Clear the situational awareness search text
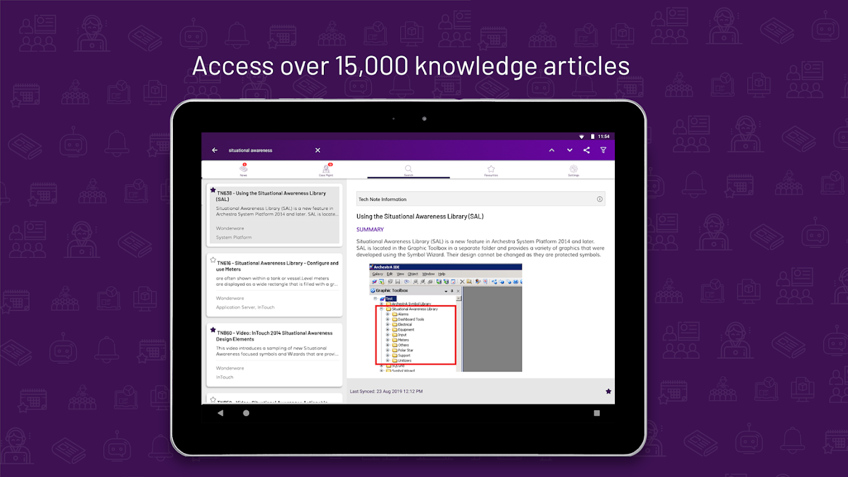 318,150
